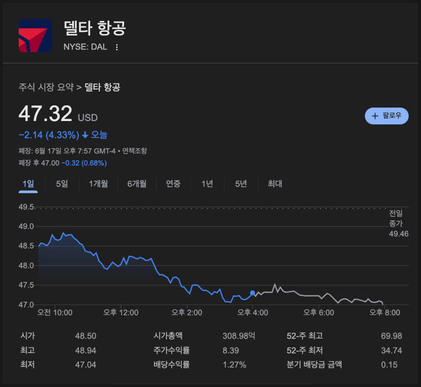Switch to the 1개월 chart tab
This screenshot has height=387, width=421.
pos(98,184)
